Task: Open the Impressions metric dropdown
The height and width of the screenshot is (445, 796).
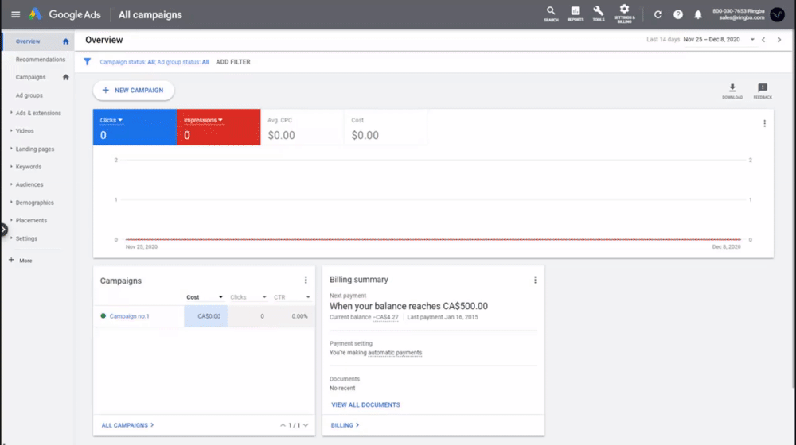Action: [x=203, y=120]
